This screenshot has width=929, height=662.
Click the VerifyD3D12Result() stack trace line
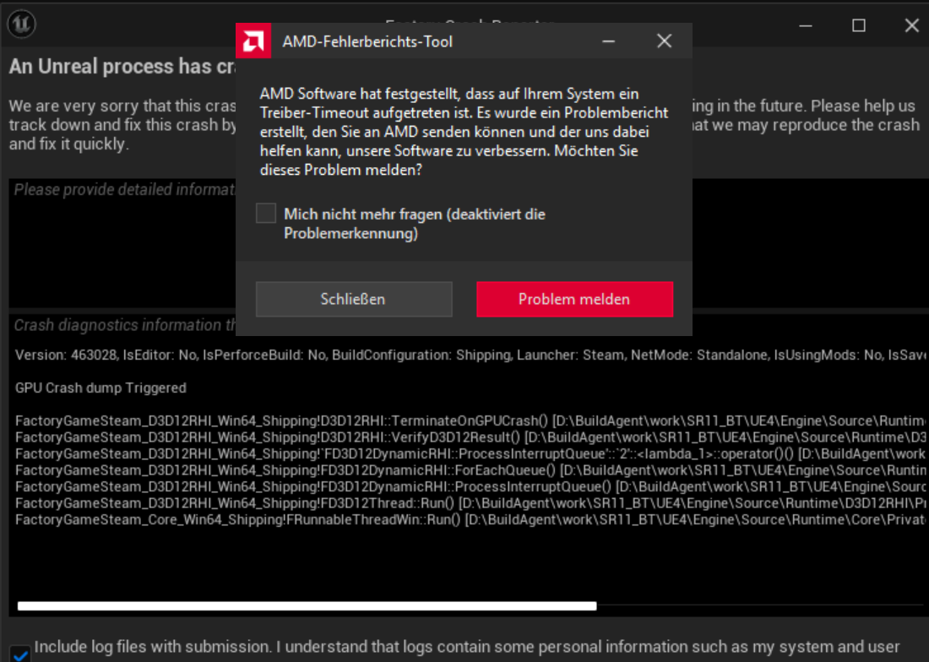point(470,437)
